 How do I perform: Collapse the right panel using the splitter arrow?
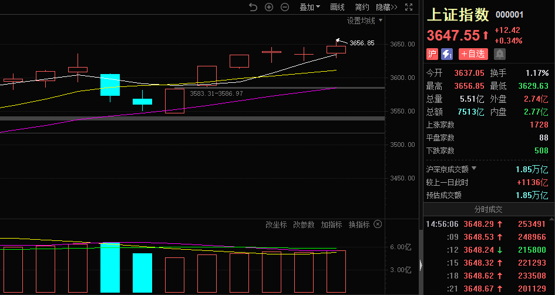[421, 266]
